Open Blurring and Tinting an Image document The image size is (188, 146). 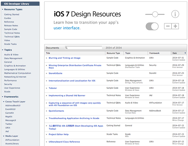tap(65, 58)
